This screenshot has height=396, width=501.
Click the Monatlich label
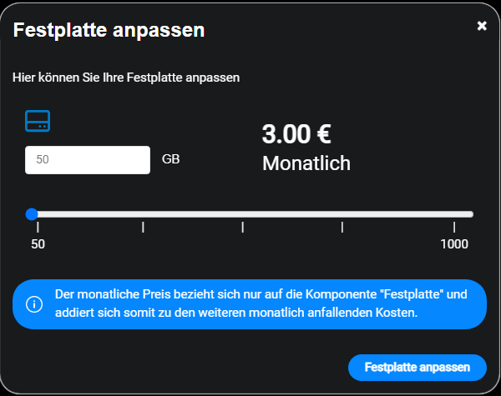tap(306, 163)
